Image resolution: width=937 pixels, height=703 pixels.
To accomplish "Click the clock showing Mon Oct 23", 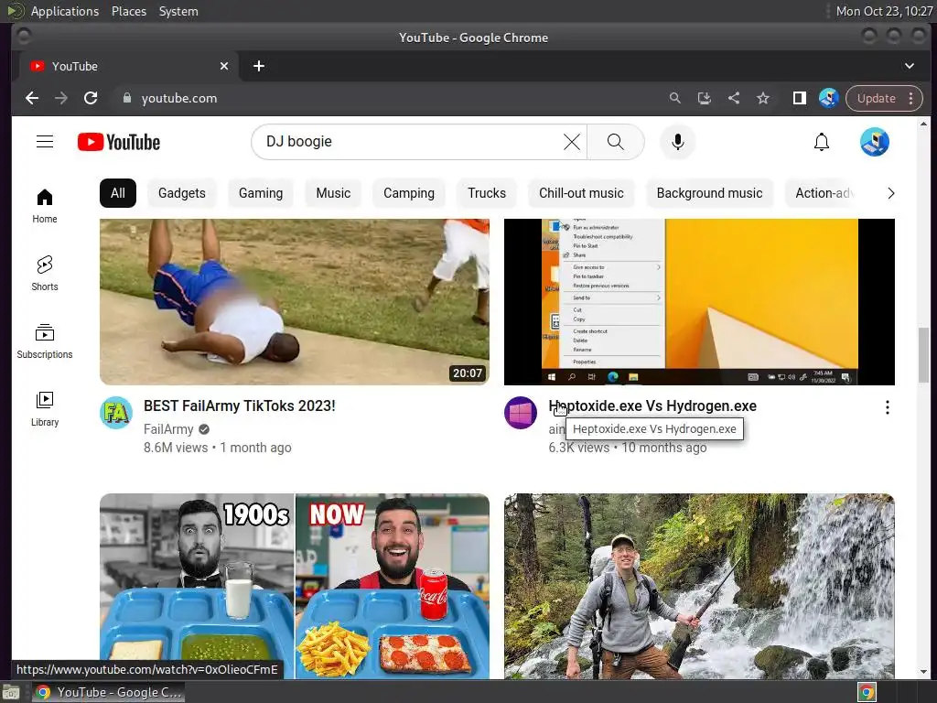I will coord(884,11).
